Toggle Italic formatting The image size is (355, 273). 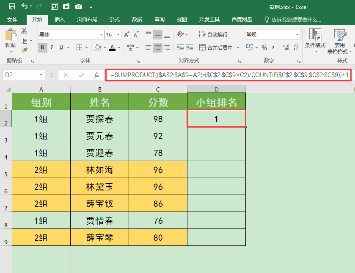pyautogui.click(x=52, y=47)
